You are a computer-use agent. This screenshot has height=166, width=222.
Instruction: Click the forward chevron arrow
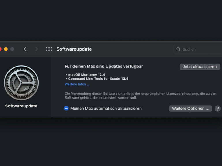click(36, 49)
